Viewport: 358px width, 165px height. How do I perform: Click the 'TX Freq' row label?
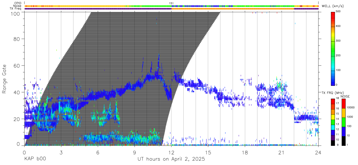[16, 9]
